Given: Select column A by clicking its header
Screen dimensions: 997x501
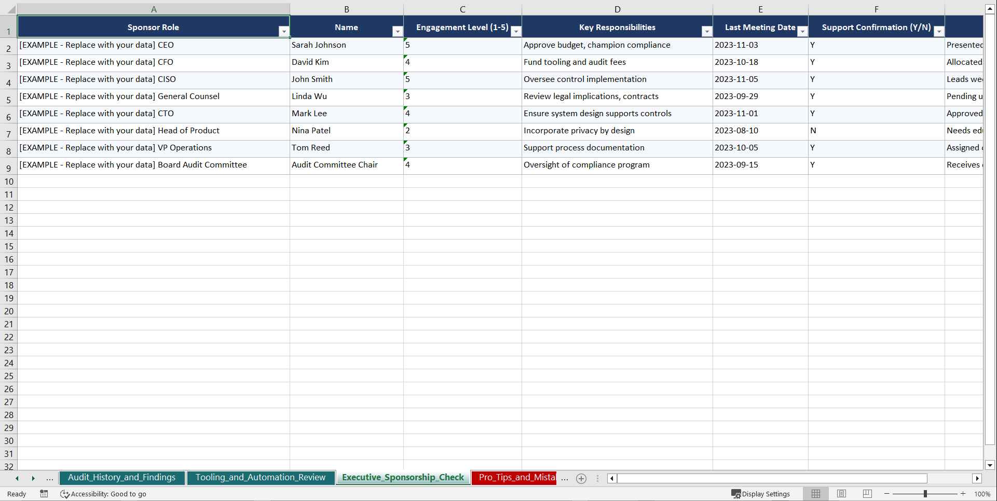Looking at the screenshot, I should (154, 9).
